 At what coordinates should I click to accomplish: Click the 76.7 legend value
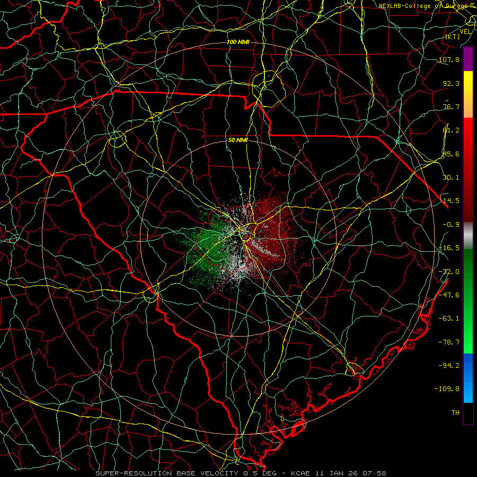451,107
